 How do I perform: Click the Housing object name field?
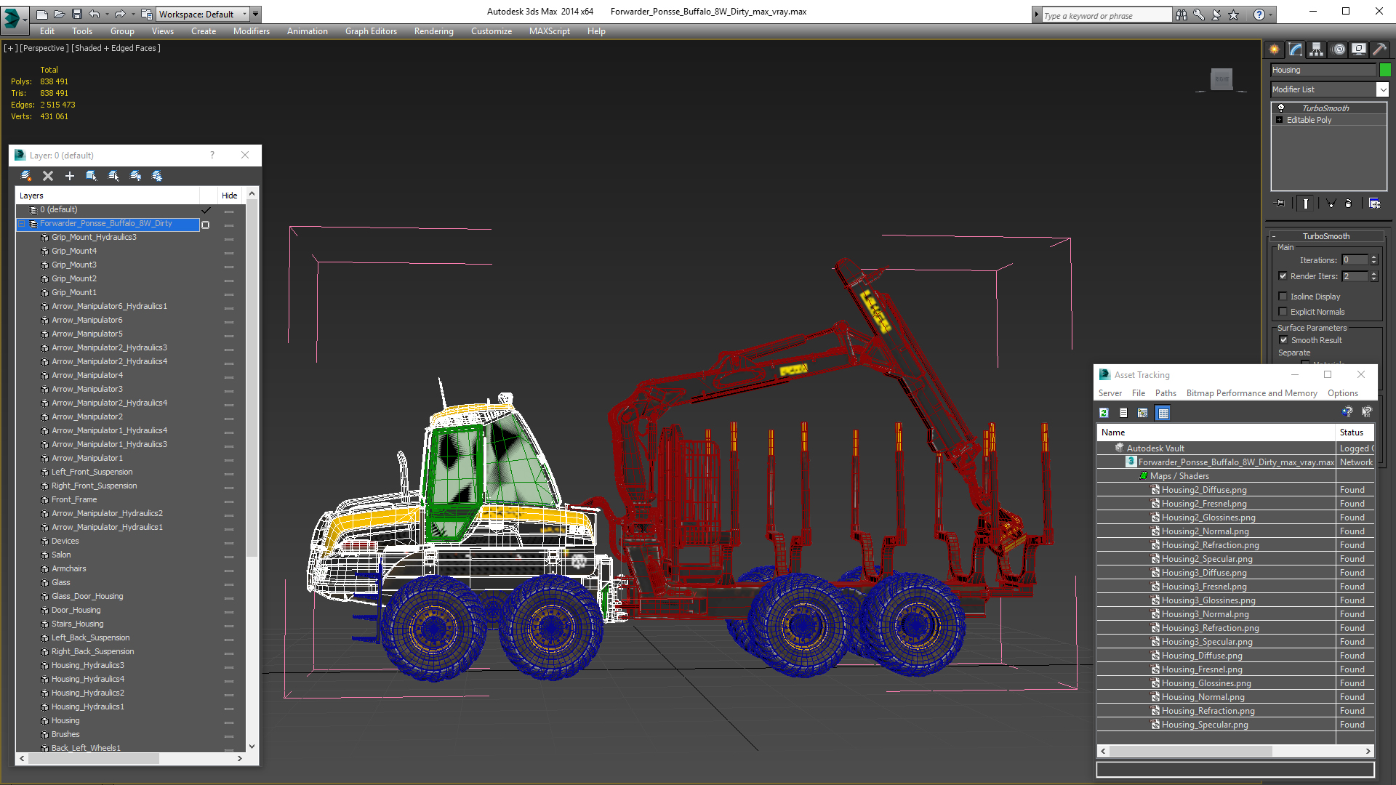click(x=1323, y=70)
